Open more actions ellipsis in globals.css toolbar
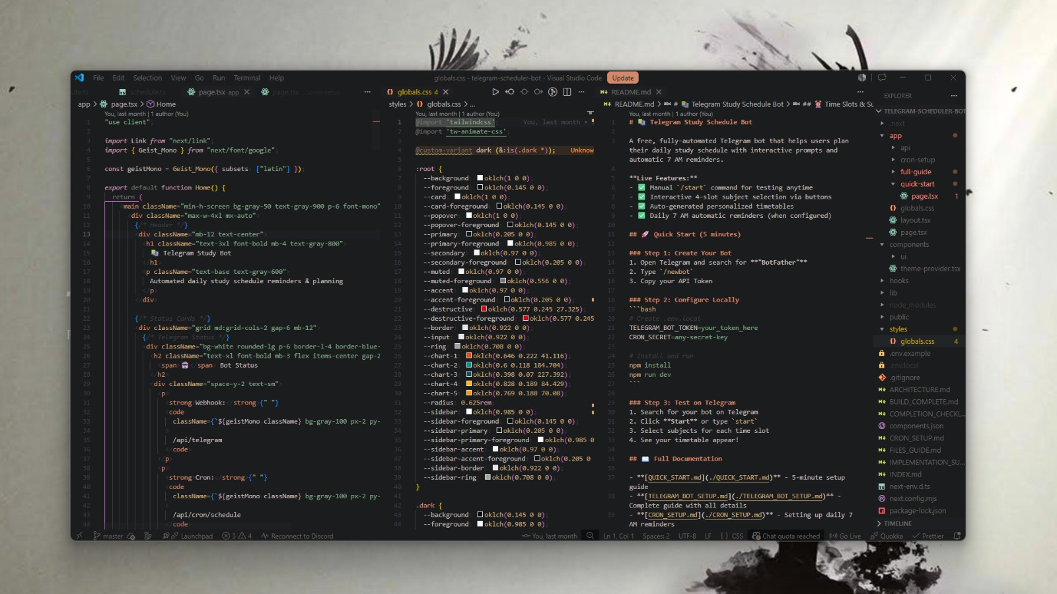Screen dimensions: 1057x594 coord(581,92)
